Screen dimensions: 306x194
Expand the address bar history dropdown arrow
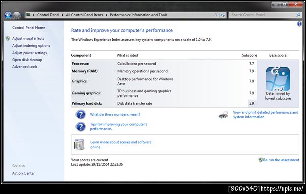point(216,15)
